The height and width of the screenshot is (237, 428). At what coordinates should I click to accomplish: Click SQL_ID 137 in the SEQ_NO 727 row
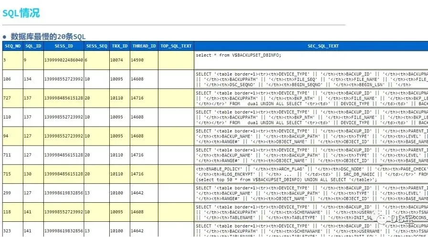point(33,98)
